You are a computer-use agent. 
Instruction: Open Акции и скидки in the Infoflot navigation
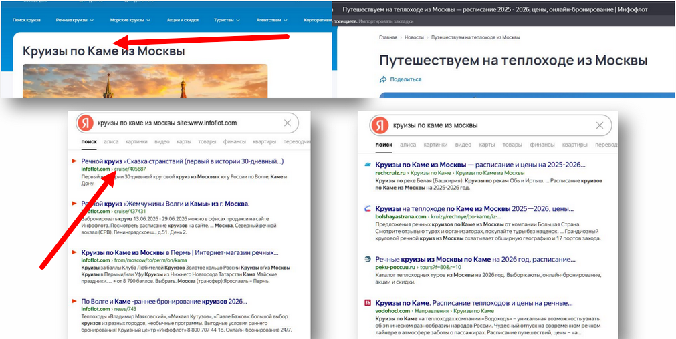(182, 20)
